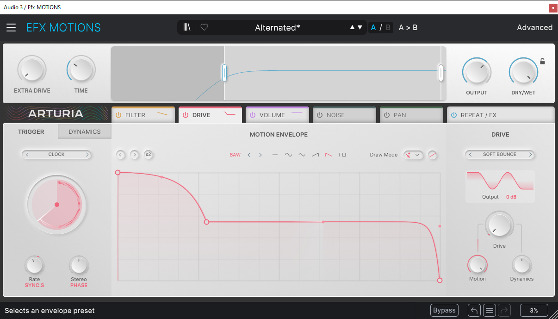The width and height of the screenshot is (558, 319).
Task: Select the square wave envelope shape
Action: coord(342,155)
